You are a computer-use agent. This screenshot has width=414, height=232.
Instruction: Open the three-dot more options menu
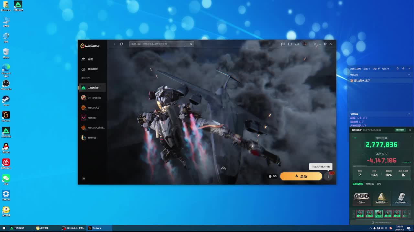tap(328, 176)
